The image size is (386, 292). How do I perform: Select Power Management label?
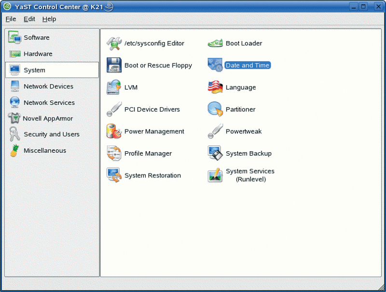pyautogui.click(x=154, y=131)
